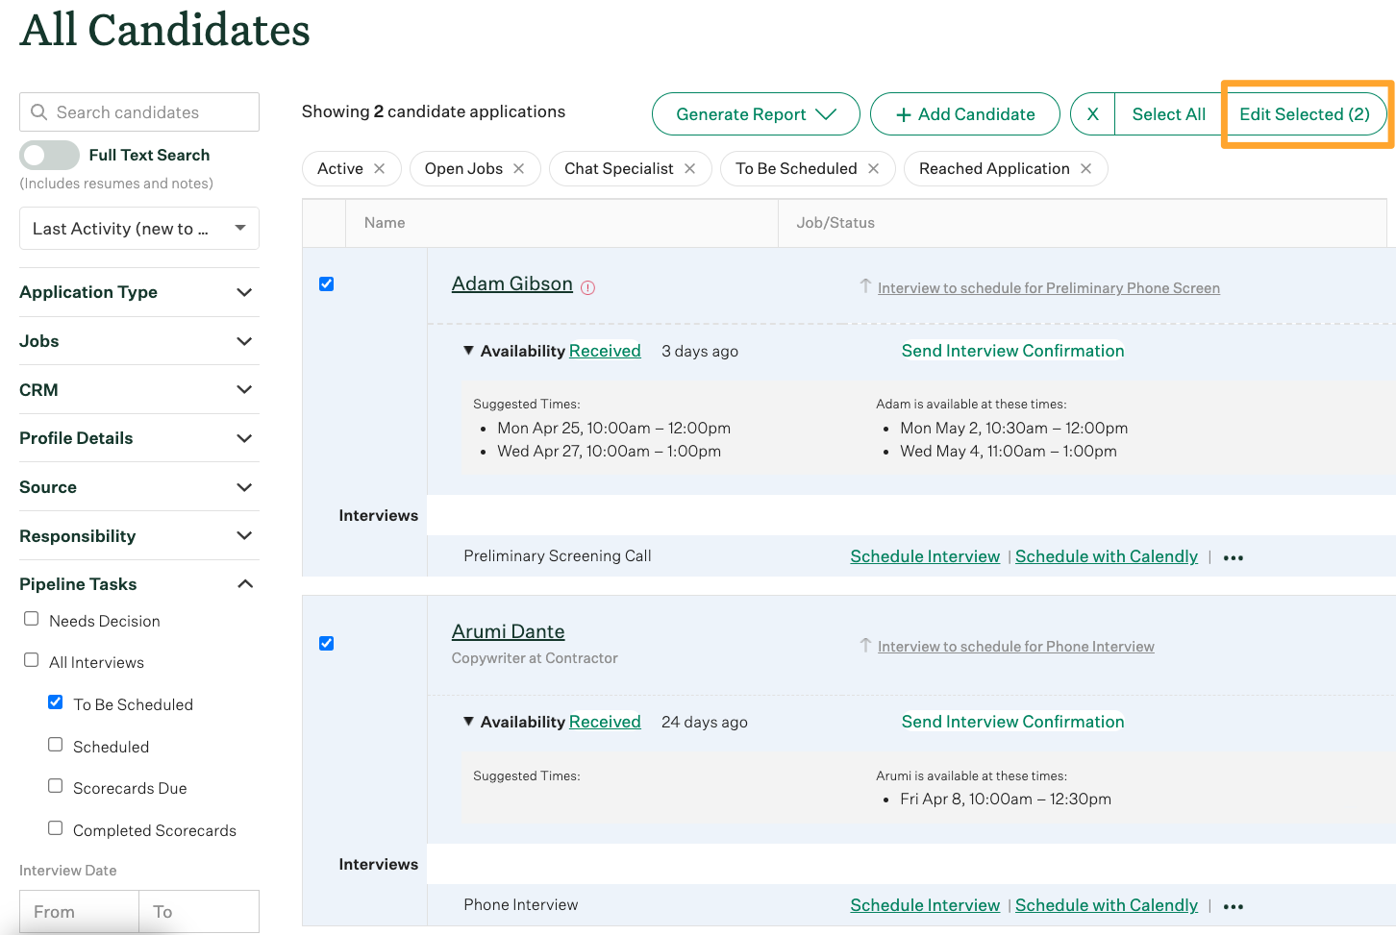This screenshot has width=1396, height=935.
Task: Click Edit Selected (2) button
Action: [1304, 114]
